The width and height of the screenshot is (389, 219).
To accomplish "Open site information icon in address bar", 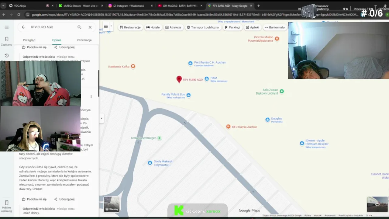I will coord(28,15).
